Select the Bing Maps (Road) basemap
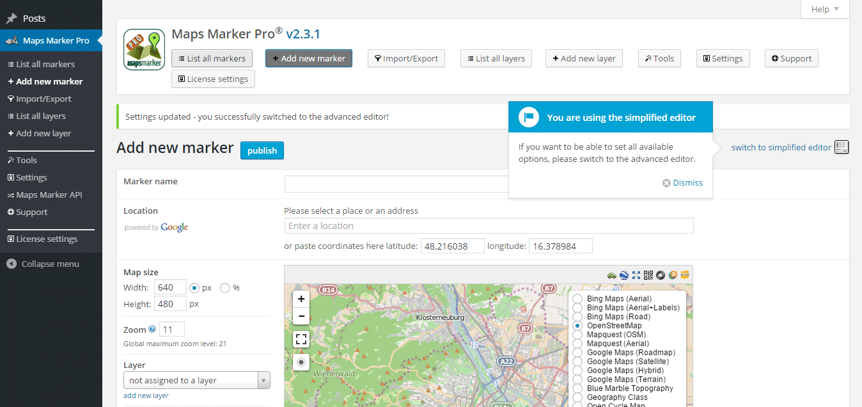 point(577,316)
